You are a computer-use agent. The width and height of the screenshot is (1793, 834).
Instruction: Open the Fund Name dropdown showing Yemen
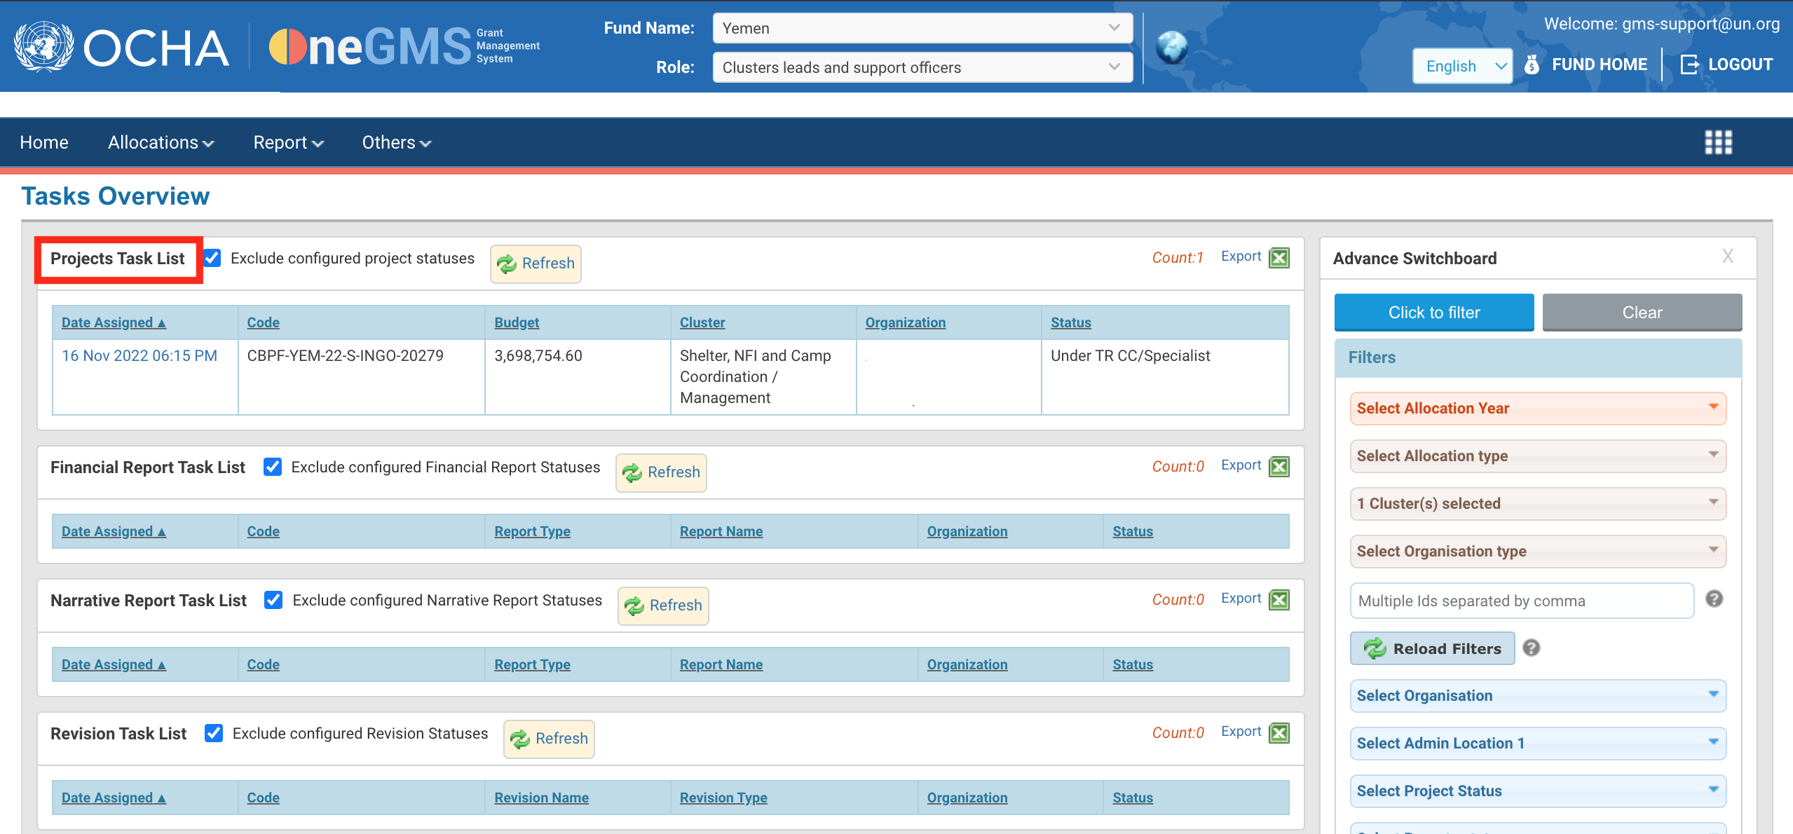point(922,28)
